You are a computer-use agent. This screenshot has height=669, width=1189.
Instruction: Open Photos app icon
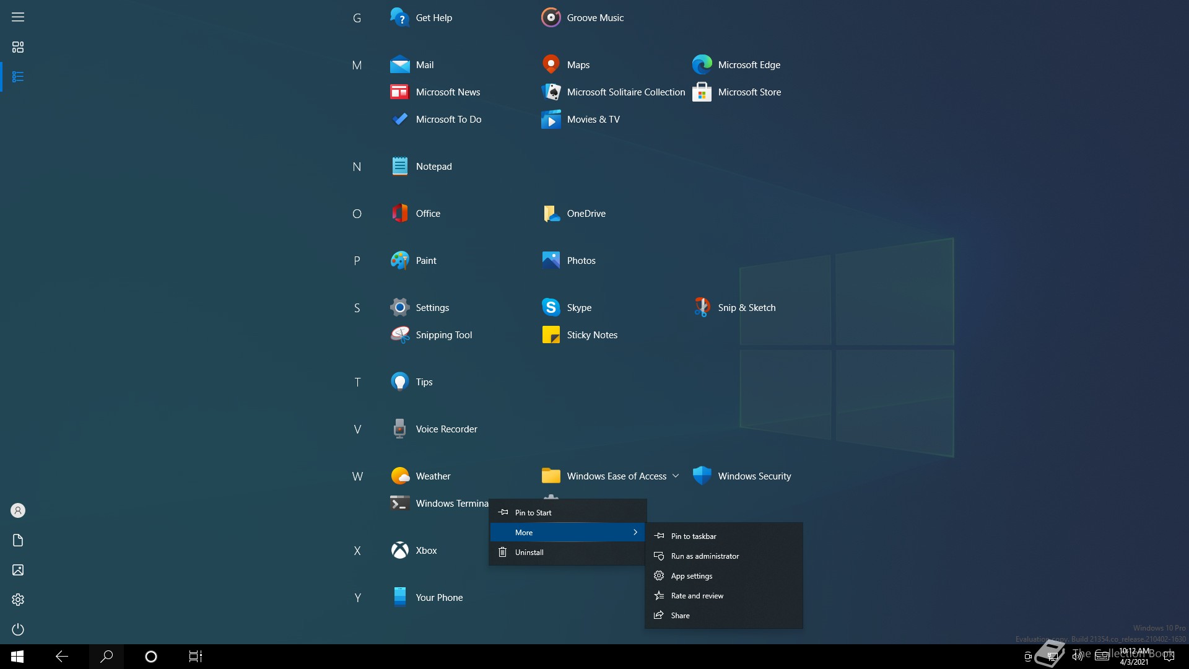tap(551, 260)
